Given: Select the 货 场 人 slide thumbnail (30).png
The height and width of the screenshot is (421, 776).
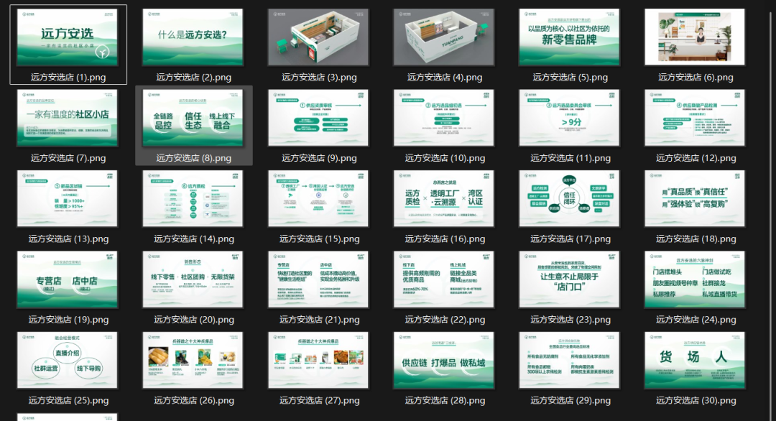Looking at the screenshot, I should coord(695,360).
